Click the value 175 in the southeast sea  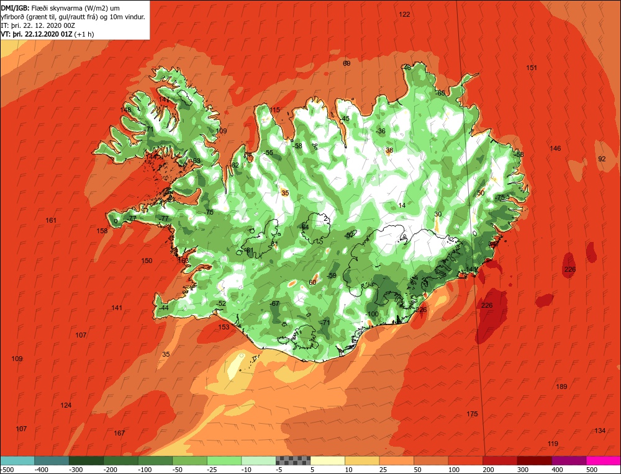tap(472, 414)
